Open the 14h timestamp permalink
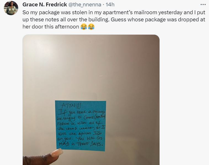Viewport: 209px width, 165px height. pos(110,4)
